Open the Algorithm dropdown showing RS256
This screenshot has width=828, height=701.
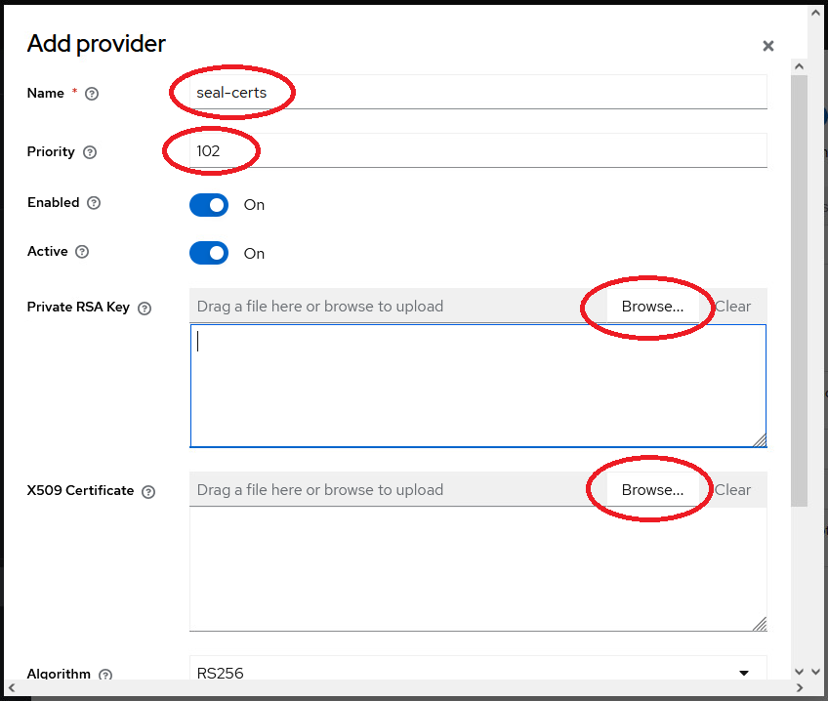tap(745, 672)
